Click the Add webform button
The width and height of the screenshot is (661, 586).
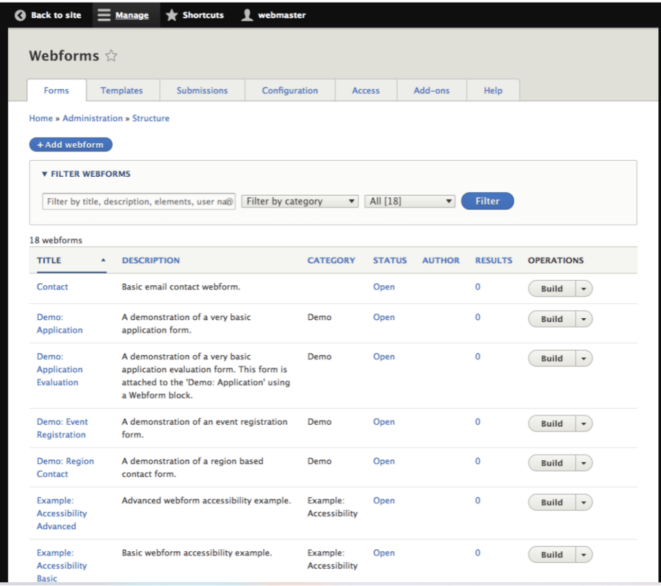tap(71, 144)
